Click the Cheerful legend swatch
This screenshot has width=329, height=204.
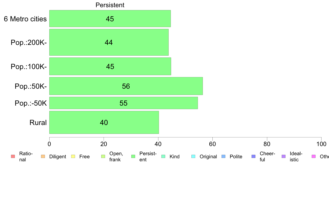pyautogui.click(x=253, y=157)
